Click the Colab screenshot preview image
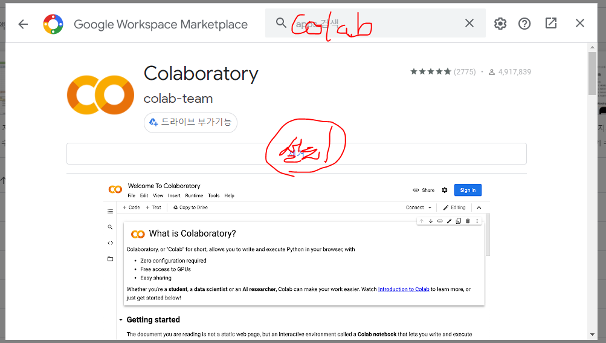 pos(297,260)
